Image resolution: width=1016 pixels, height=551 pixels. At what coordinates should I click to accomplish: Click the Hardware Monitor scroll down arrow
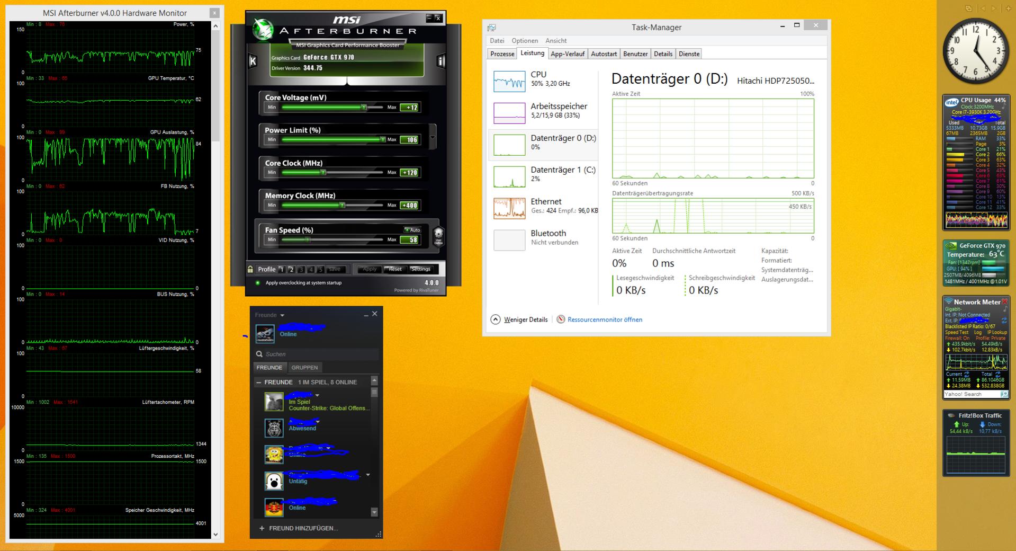pyautogui.click(x=215, y=535)
